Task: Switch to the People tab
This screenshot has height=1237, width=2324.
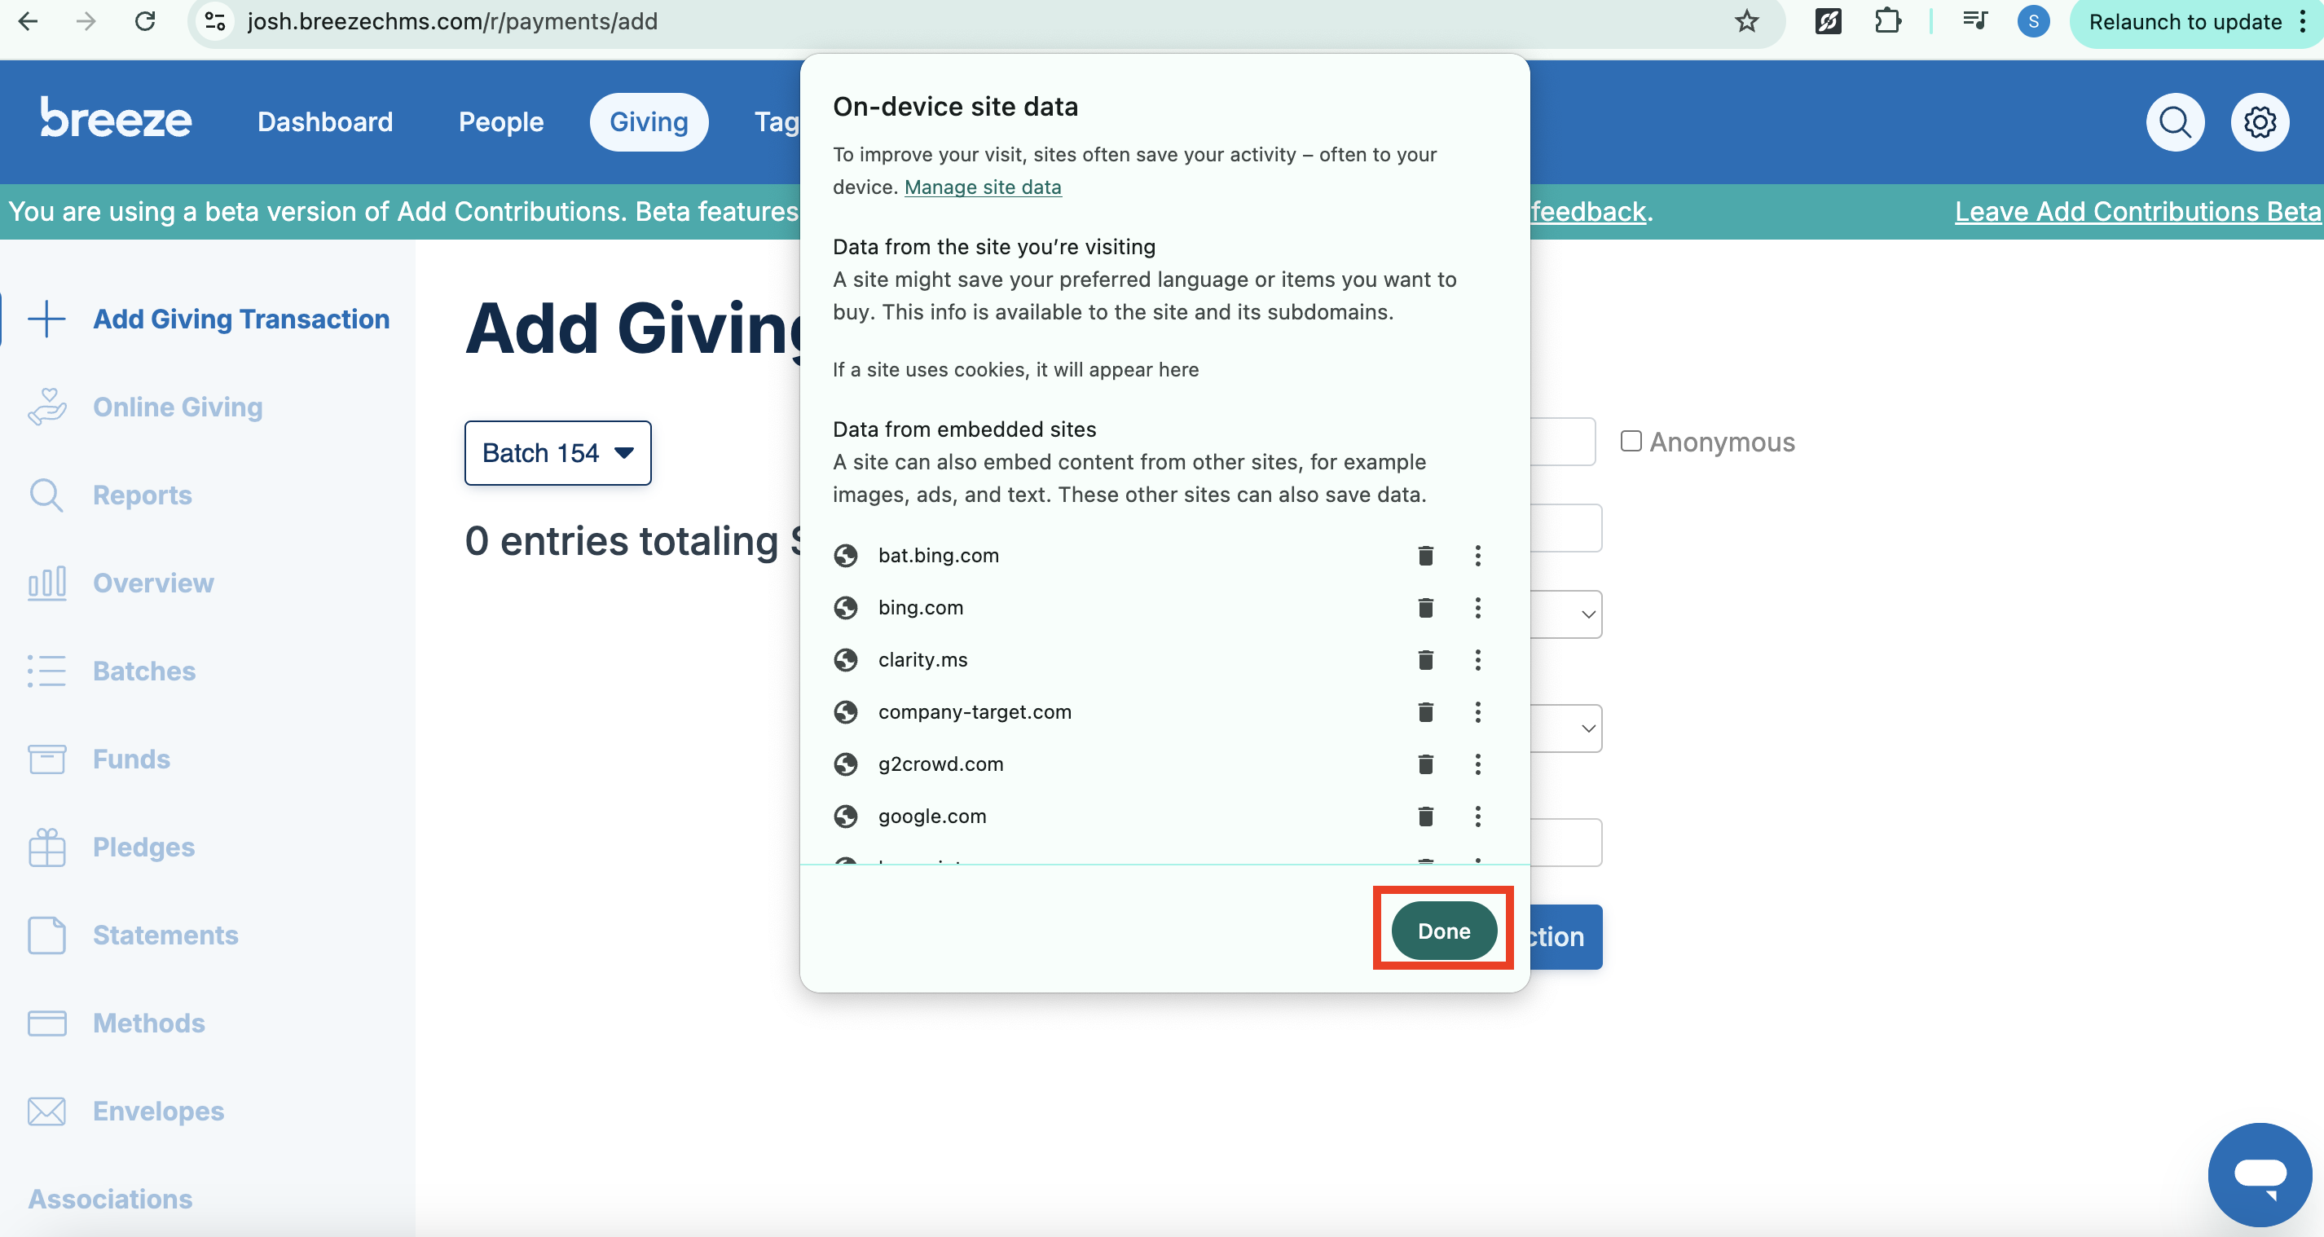Action: pyautogui.click(x=500, y=121)
